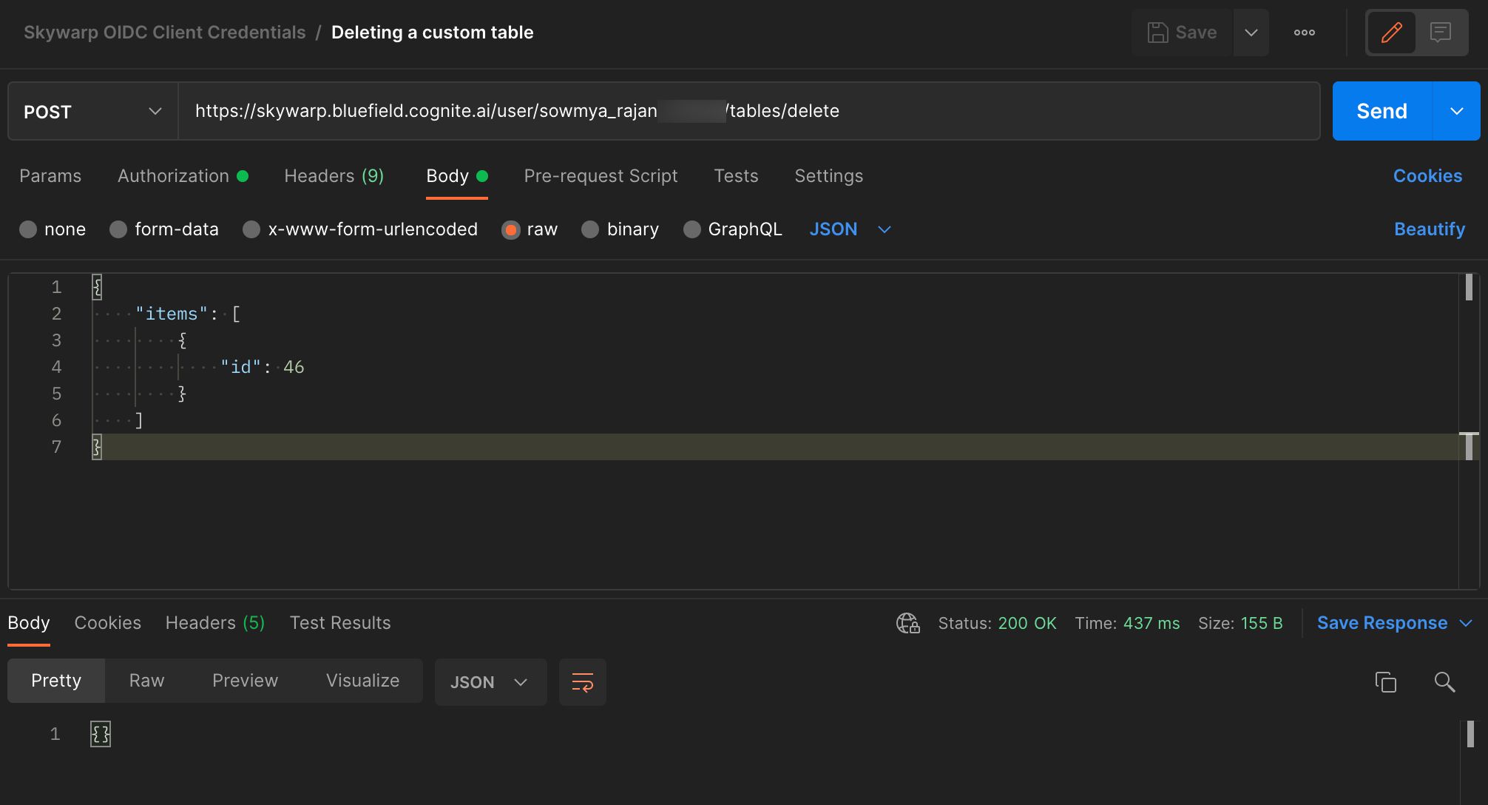Open the Params tab
This screenshot has height=805, width=1488.
pos(50,176)
